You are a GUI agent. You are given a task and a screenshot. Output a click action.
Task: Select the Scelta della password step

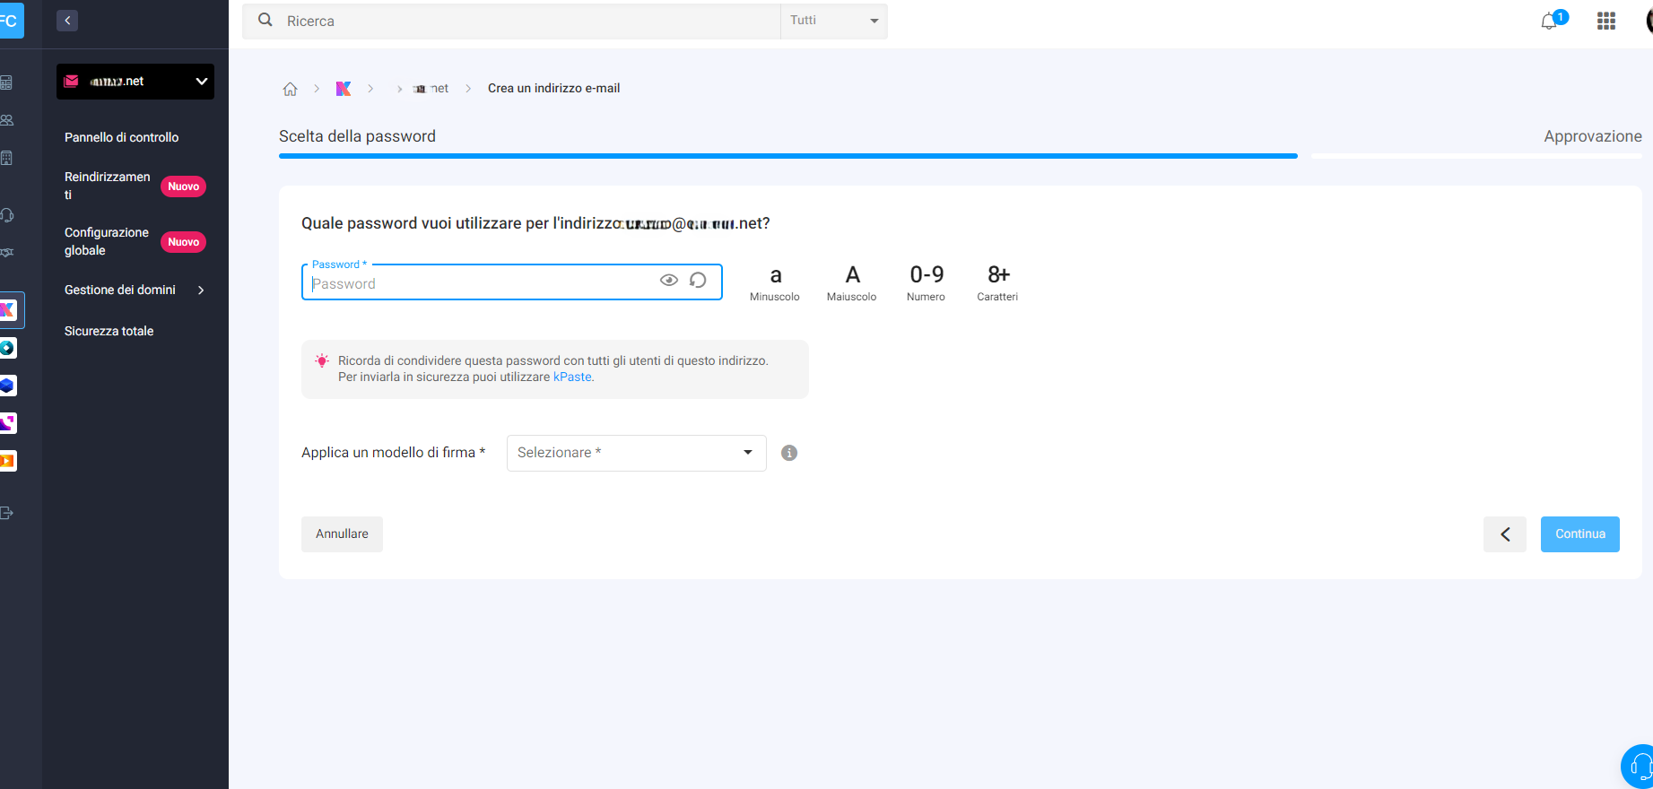point(357,136)
